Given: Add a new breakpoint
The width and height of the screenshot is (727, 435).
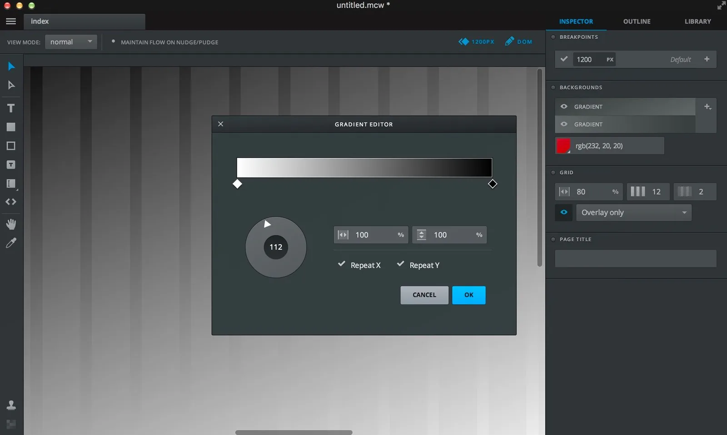Looking at the screenshot, I should coord(707,59).
